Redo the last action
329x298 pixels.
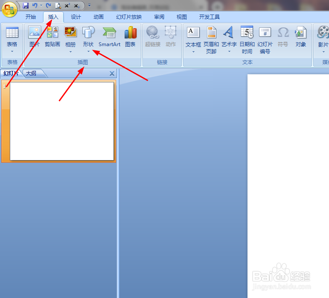coord(49,6)
